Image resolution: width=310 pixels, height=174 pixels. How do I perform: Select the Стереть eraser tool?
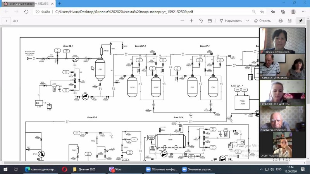point(262,21)
